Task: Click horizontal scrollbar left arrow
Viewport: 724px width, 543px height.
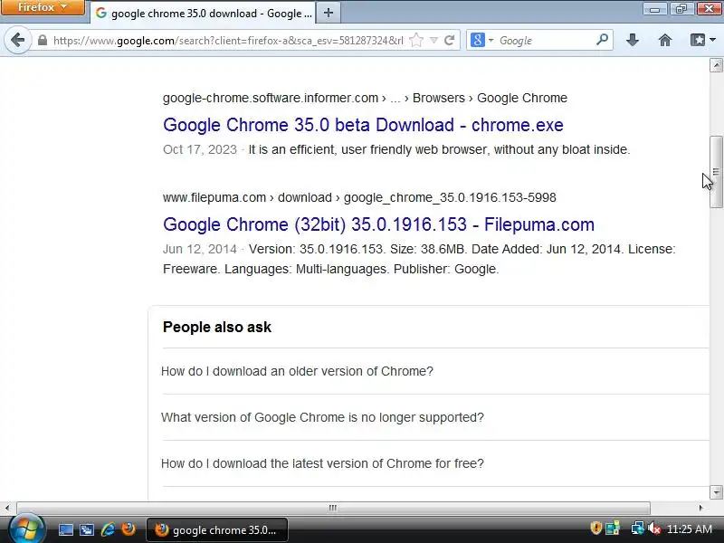Action: pyautogui.click(x=7, y=508)
